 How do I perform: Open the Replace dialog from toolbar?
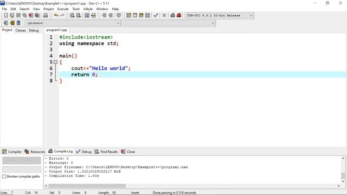pos(78,15)
